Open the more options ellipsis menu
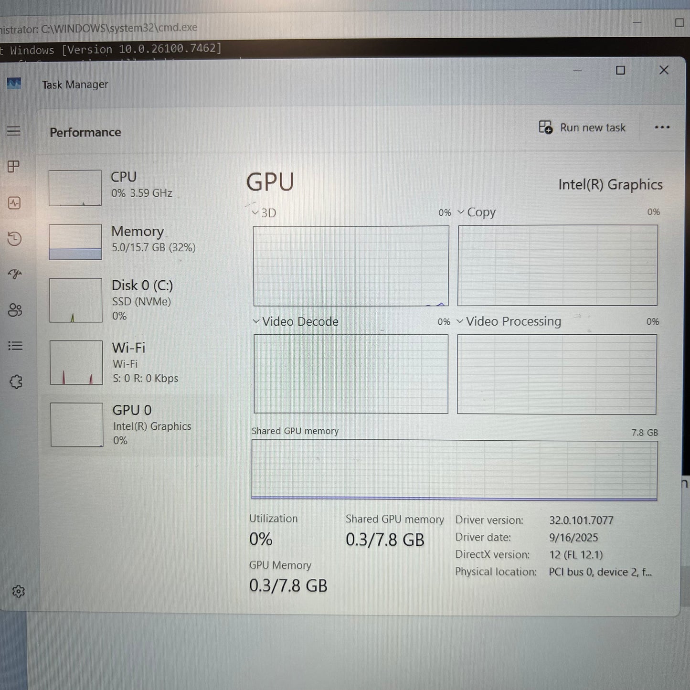 pyautogui.click(x=662, y=127)
